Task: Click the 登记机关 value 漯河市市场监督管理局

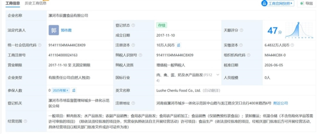Action: click(79, 103)
